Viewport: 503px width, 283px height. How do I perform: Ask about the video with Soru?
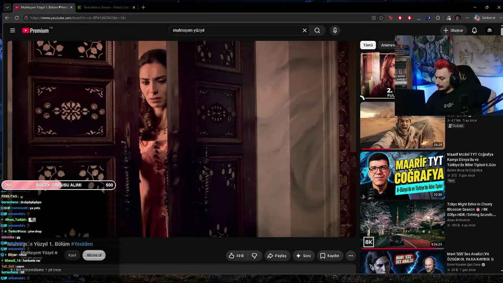[x=303, y=255]
